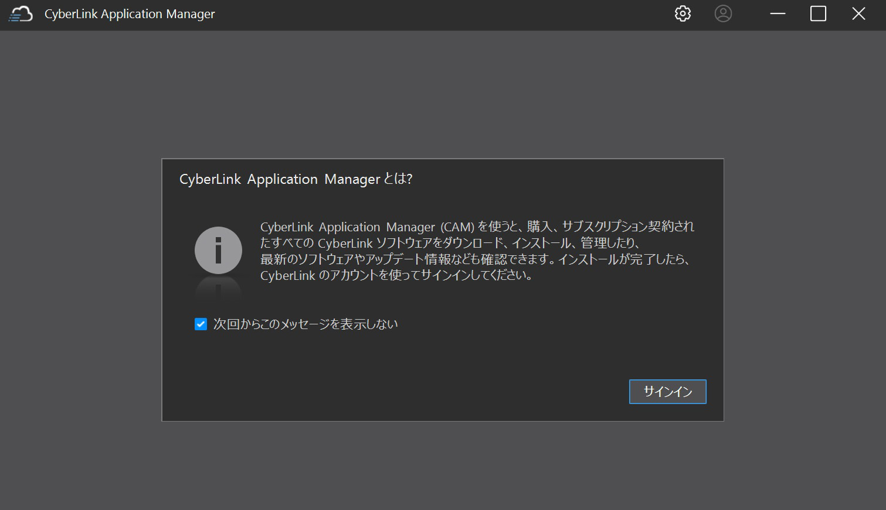Minimize the application window

click(x=778, y=13)
